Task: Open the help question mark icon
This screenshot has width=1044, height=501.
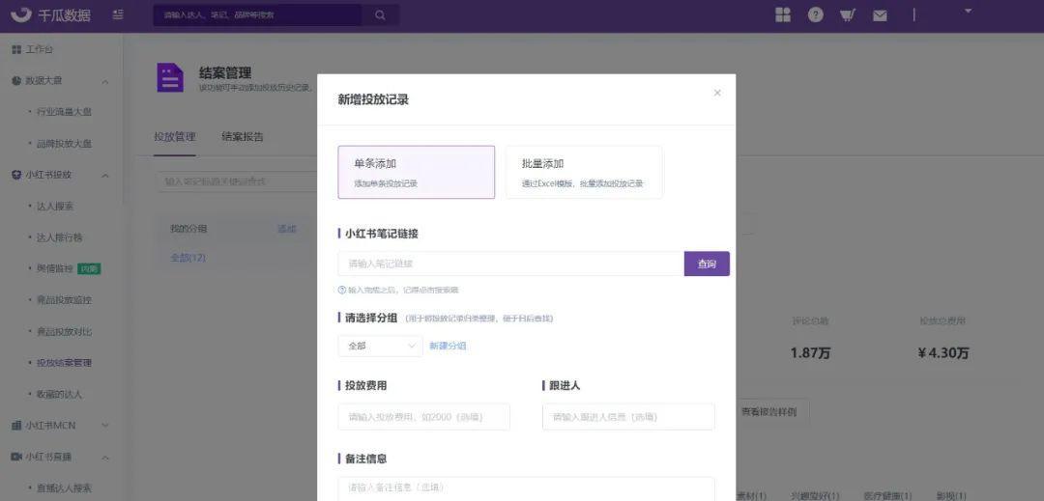Action: coord(816,14)
